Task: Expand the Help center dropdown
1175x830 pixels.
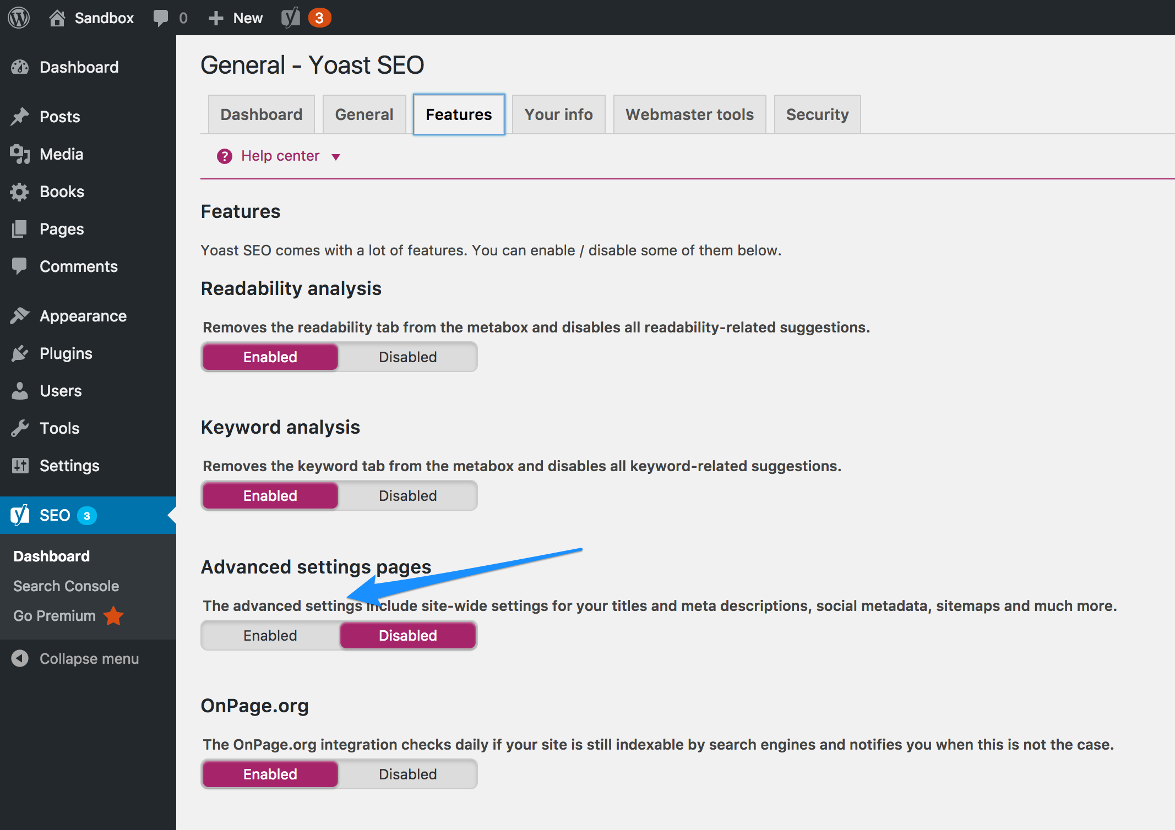Action: 337,155
